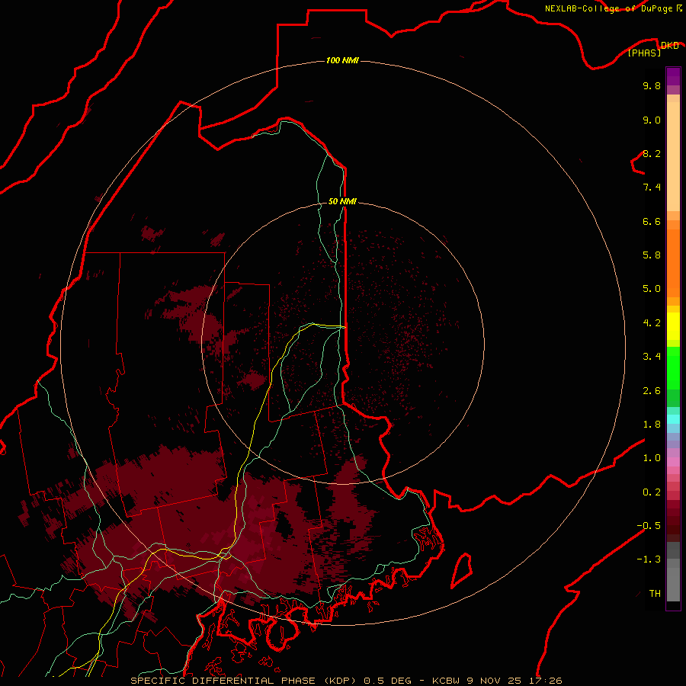Viewport: 686px width, 686px height.
Task: Select the 50 NMI range ring label
Action: [x=342, y=201]
